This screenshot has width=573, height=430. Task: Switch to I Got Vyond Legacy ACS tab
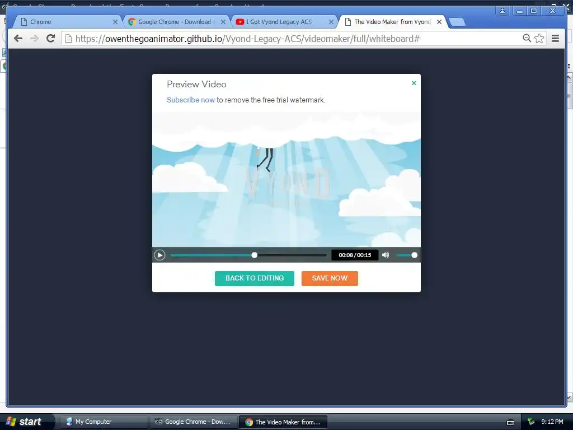click(x=279, y=22)
